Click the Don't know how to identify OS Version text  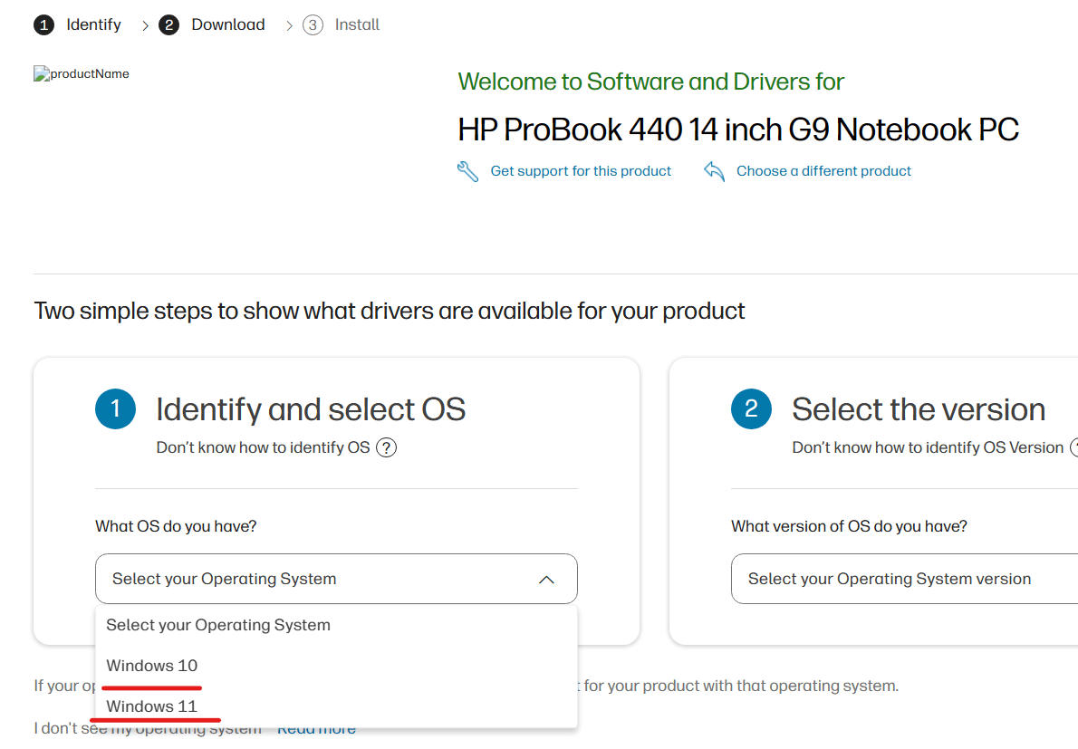click(928, 448)
